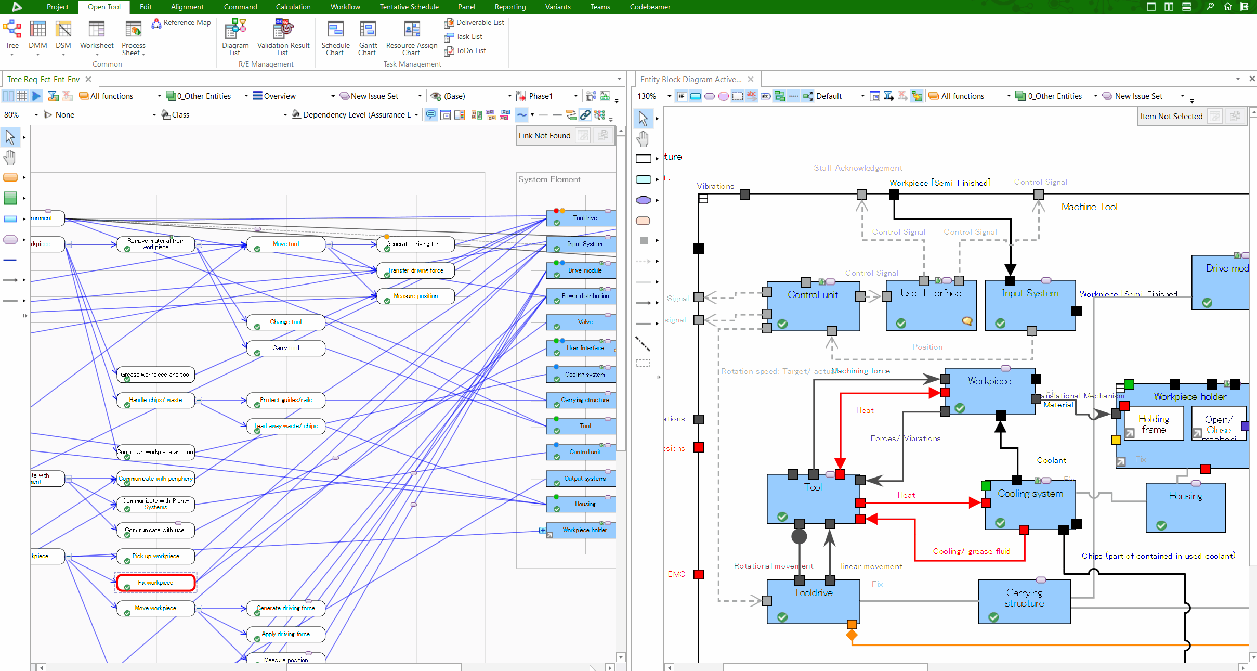This screenshot has height=671, width=1257.
Task: Switch to the Alignment ribbon tab
Action: click(187, 7)
